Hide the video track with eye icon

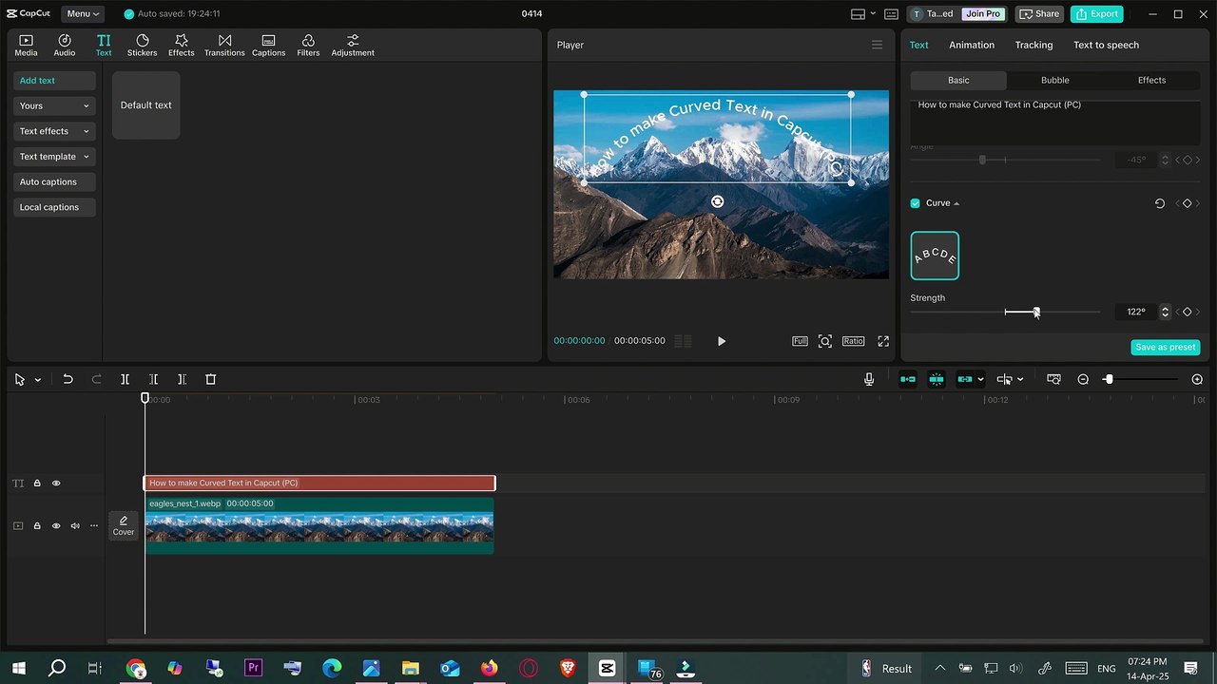pyautogui.click(x=56, y=525)
